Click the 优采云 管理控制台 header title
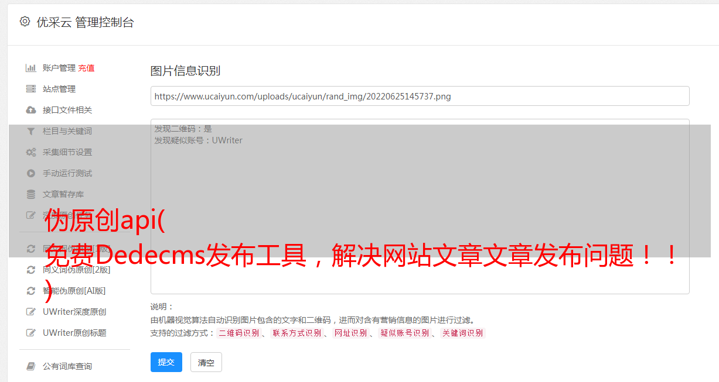Image resolution: width=719 pixels, height=382 pixels. coord(85,22)
